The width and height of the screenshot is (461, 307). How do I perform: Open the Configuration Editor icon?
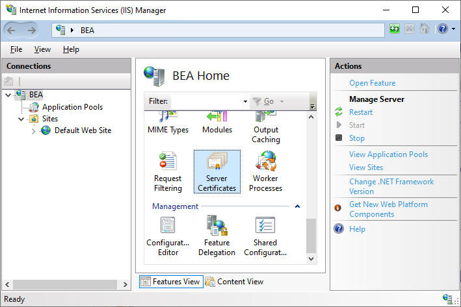168,236
